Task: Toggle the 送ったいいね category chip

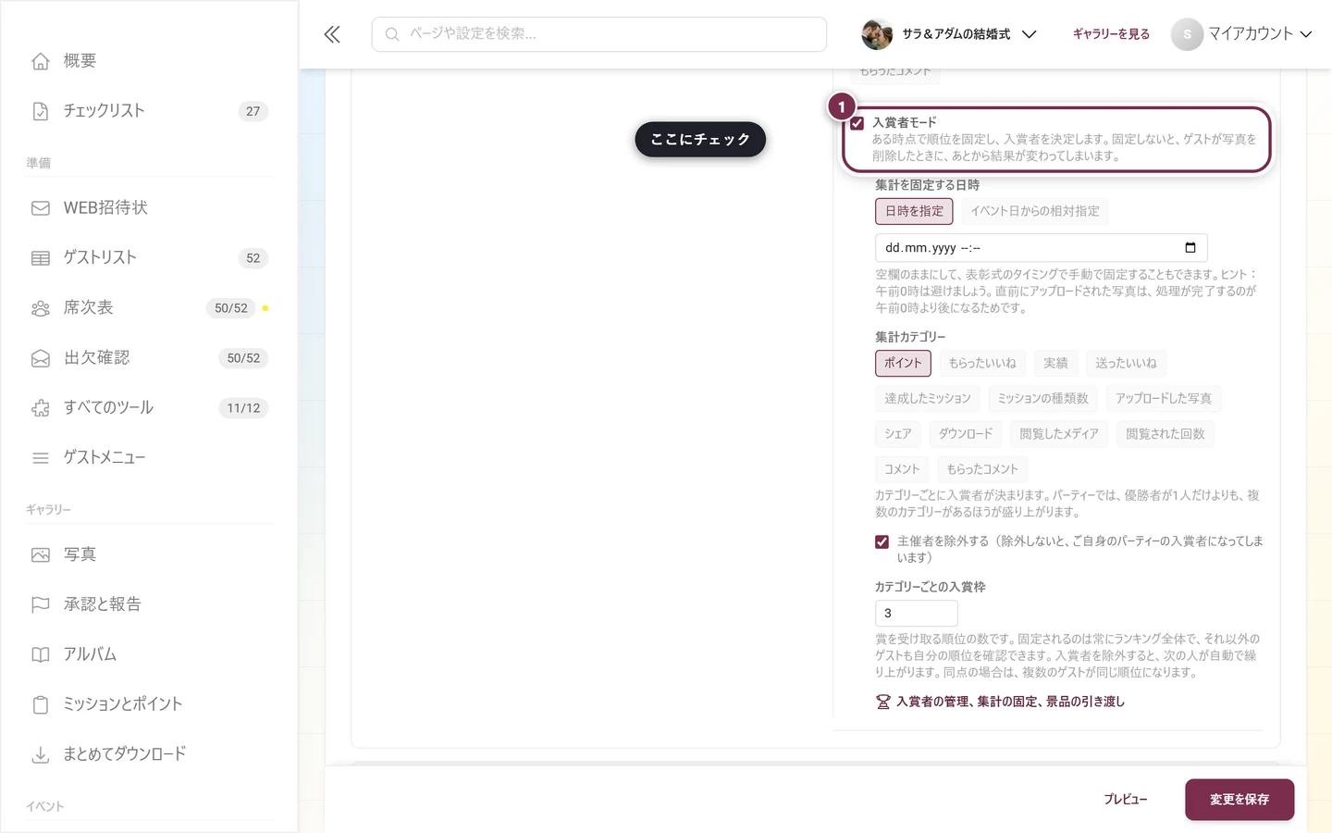Action: click(x=1126, y=363)
